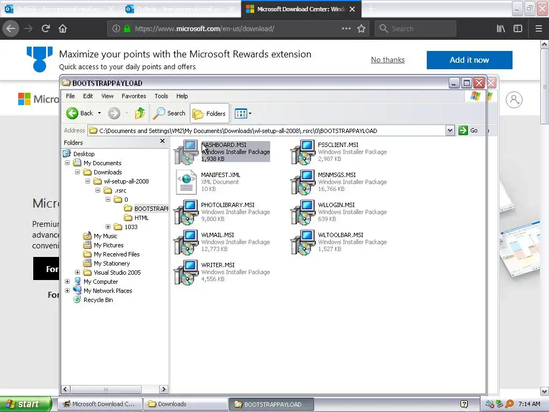Click the Firefox search box
The height and width of the screenshot is (412, 549).
[x=416, y=29]
